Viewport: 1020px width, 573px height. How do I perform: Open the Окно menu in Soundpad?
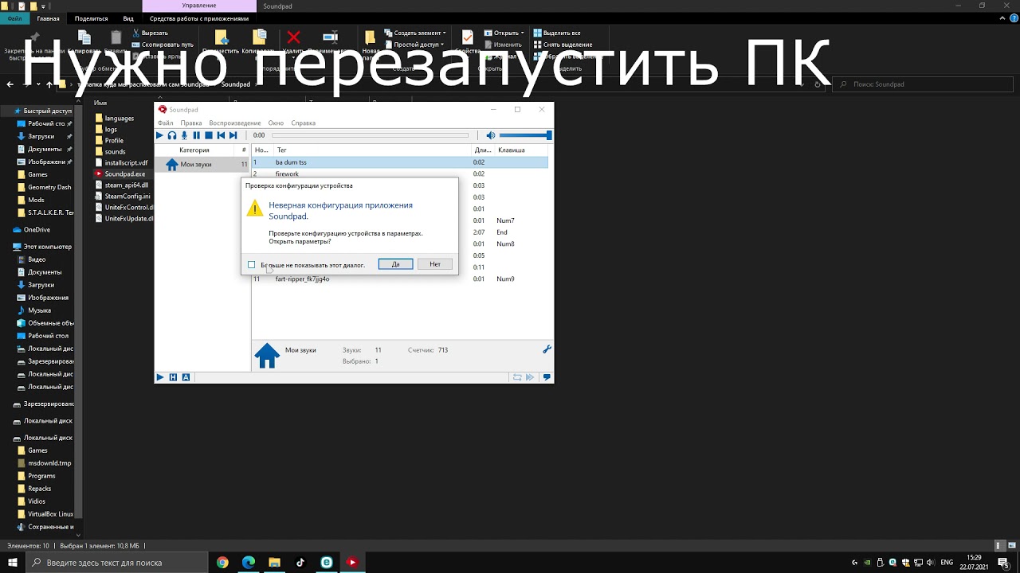pos(276,123)
